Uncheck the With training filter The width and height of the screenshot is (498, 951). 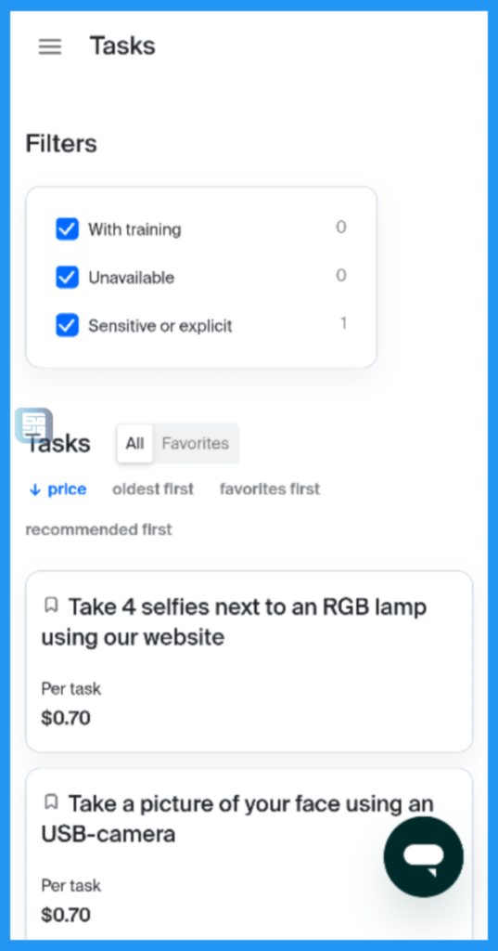point(68,229)
